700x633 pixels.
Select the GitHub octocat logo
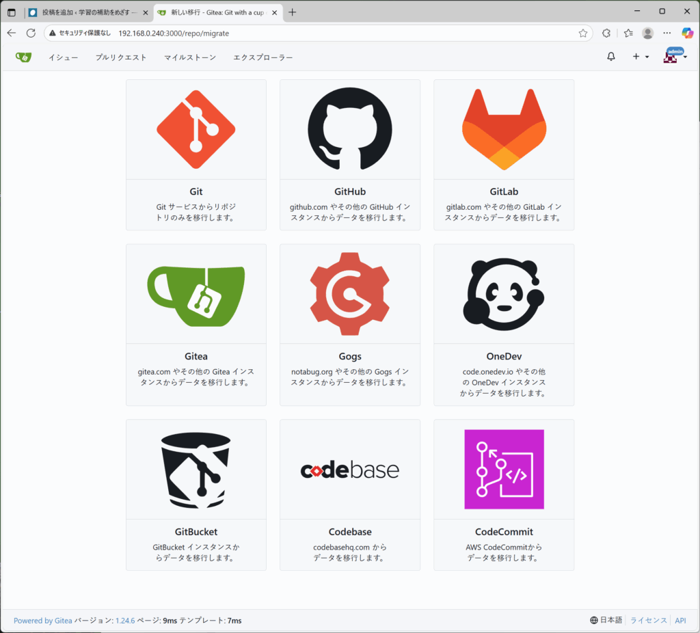click(x=350, y=129)
